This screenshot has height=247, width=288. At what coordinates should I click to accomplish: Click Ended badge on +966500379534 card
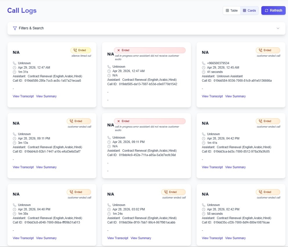pyautogui.click(x=268, y=50)
